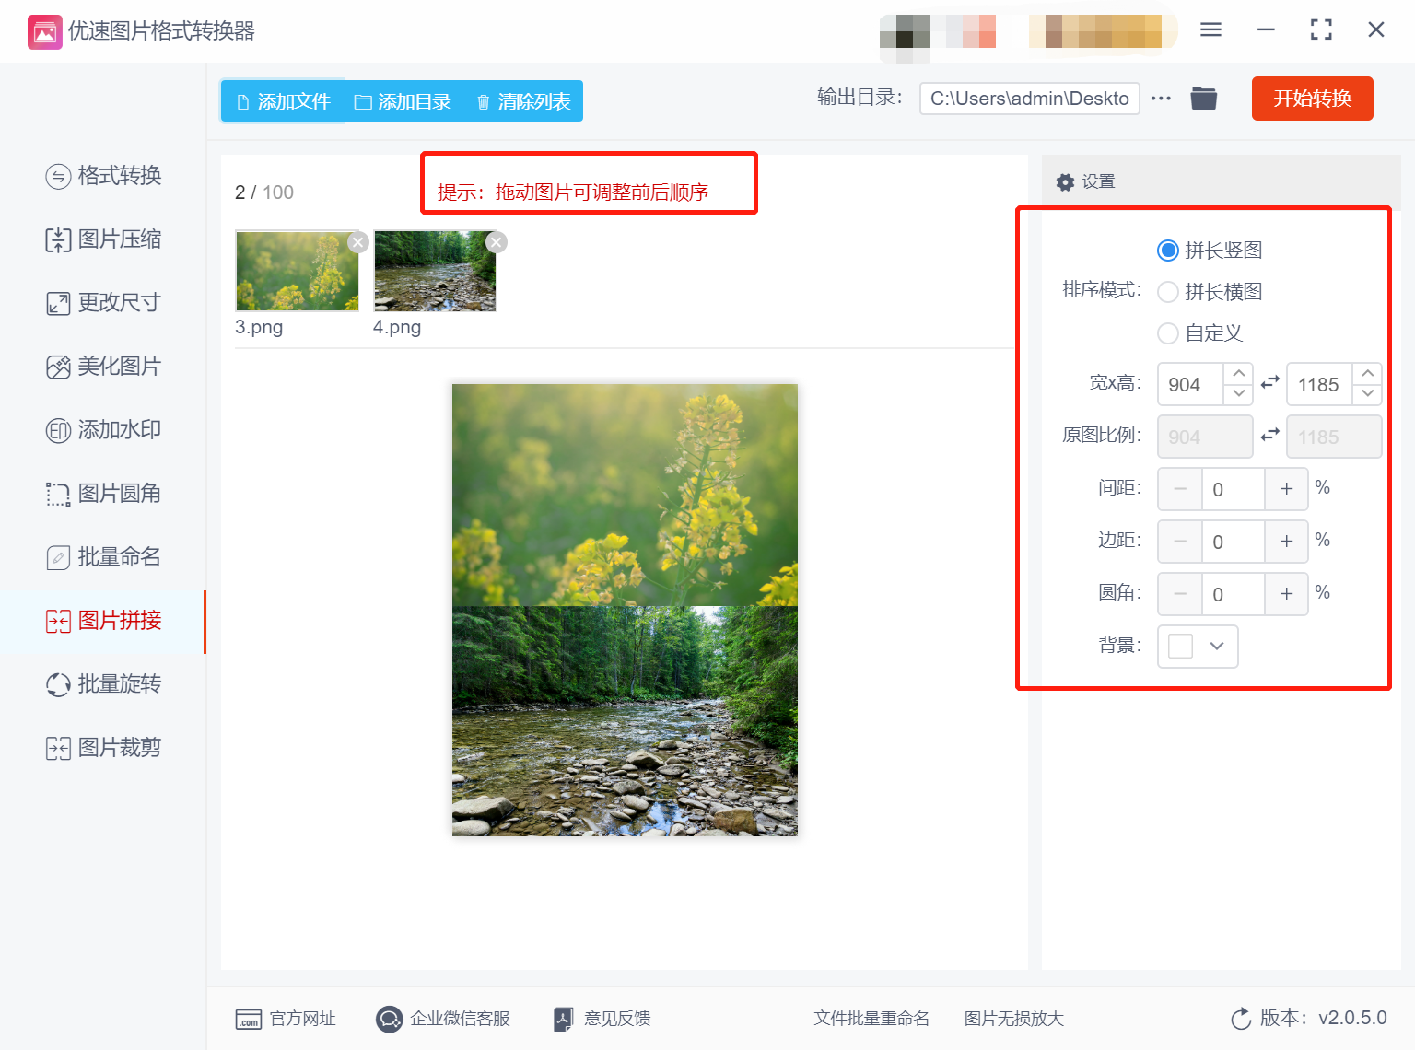Remove 3.png using its X icon

coord(358,242)
